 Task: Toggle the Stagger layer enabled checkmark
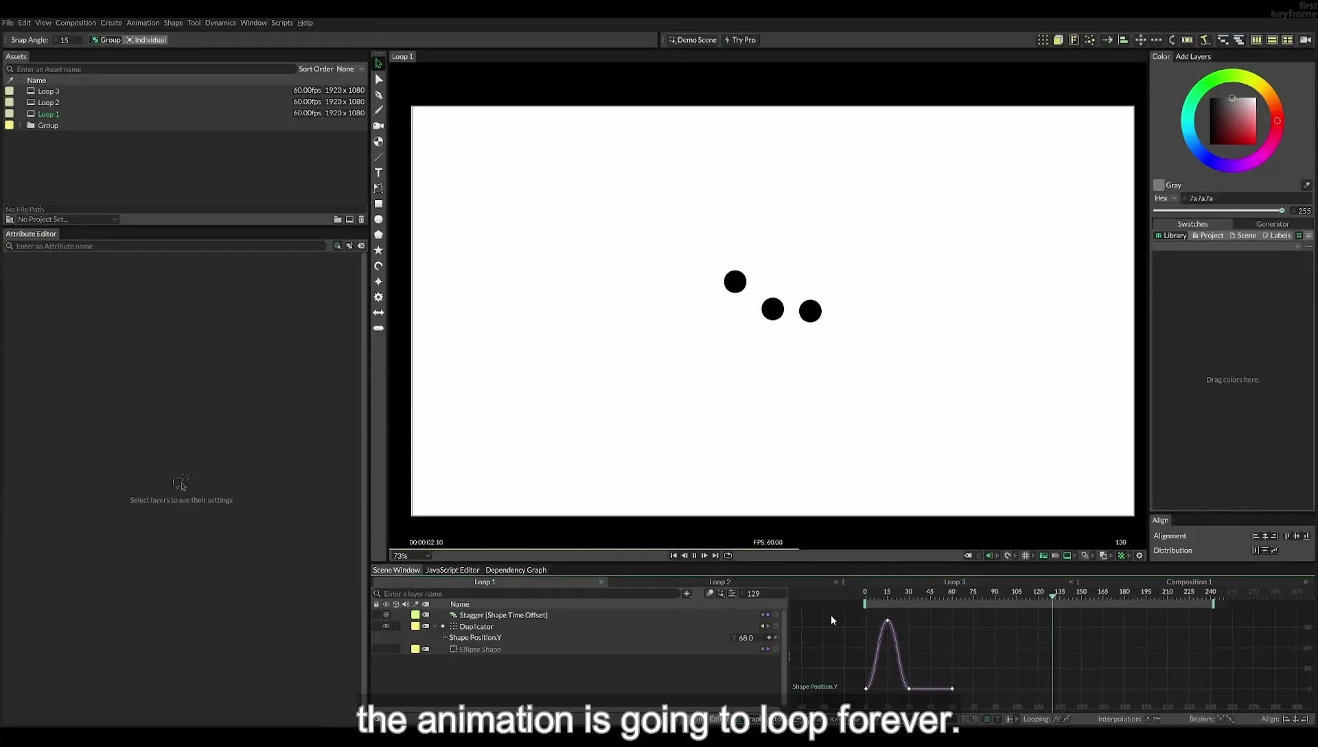pos(386,615)
